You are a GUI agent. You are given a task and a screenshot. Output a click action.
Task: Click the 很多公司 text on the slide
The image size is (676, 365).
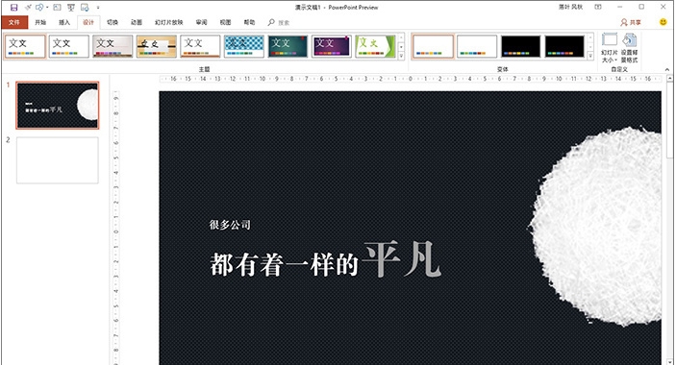tap(230, 225)
